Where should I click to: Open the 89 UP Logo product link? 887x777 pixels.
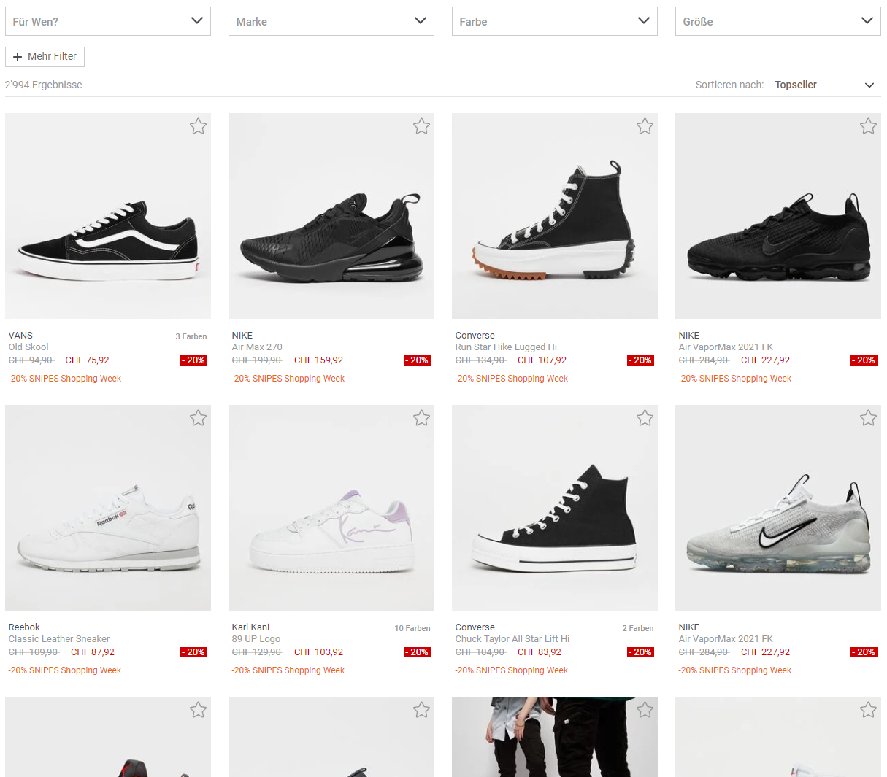256,639
